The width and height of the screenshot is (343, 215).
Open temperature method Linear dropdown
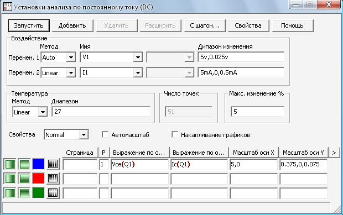[x=43, y=112]
